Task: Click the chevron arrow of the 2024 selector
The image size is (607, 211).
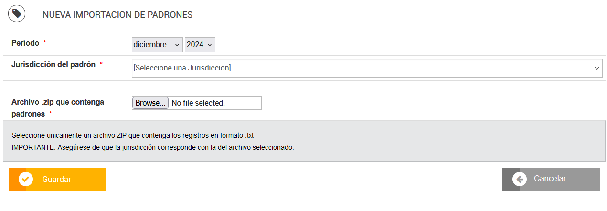Action: coord(209,45)
